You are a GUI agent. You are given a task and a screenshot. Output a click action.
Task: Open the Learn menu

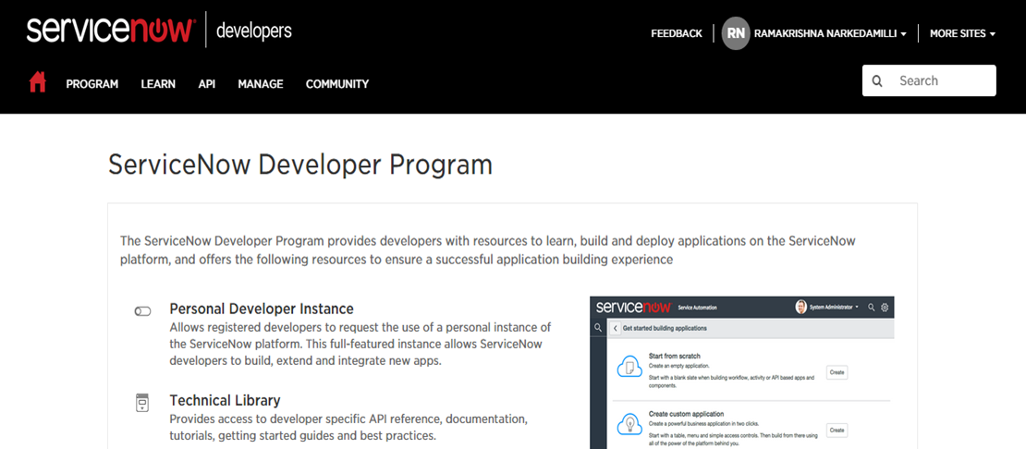pyautogui.click(x=158, y=84)
